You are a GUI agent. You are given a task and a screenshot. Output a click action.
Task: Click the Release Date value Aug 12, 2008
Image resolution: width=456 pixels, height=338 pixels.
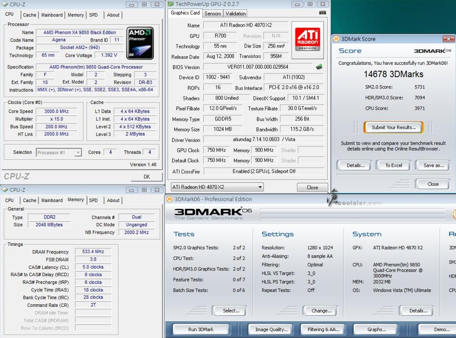point(220,57)
